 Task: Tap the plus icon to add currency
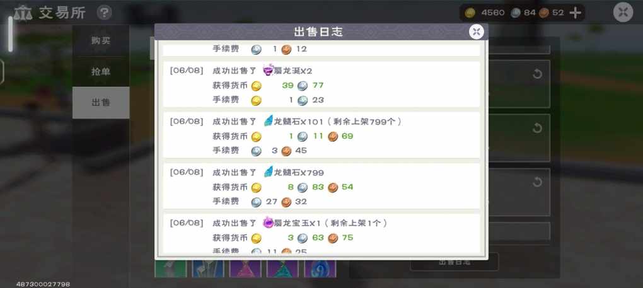coord(576,13)
